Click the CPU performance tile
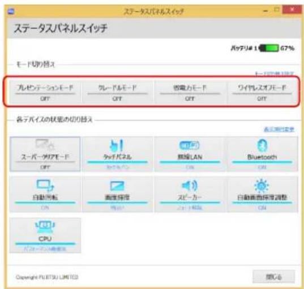 coord(45,235)
